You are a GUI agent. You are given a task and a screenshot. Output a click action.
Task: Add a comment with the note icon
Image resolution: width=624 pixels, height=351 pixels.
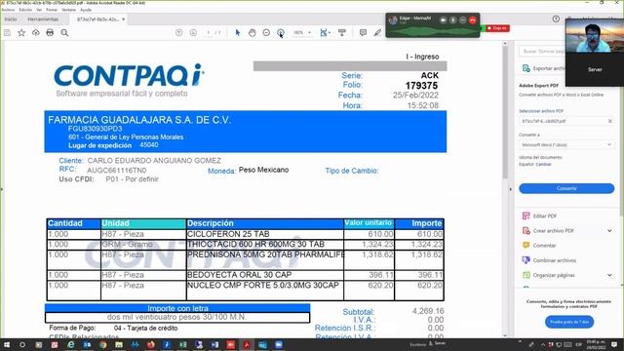pos(363,32)
